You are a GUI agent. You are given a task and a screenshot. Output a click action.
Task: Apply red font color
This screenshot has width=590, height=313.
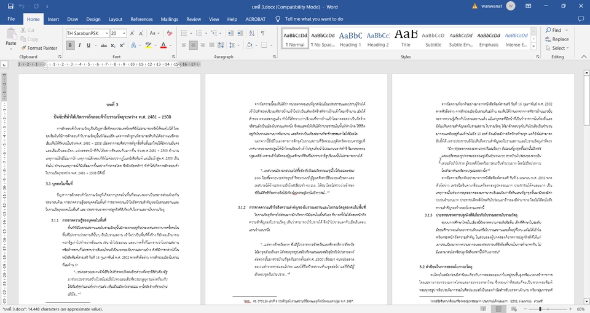coord(163,45)
